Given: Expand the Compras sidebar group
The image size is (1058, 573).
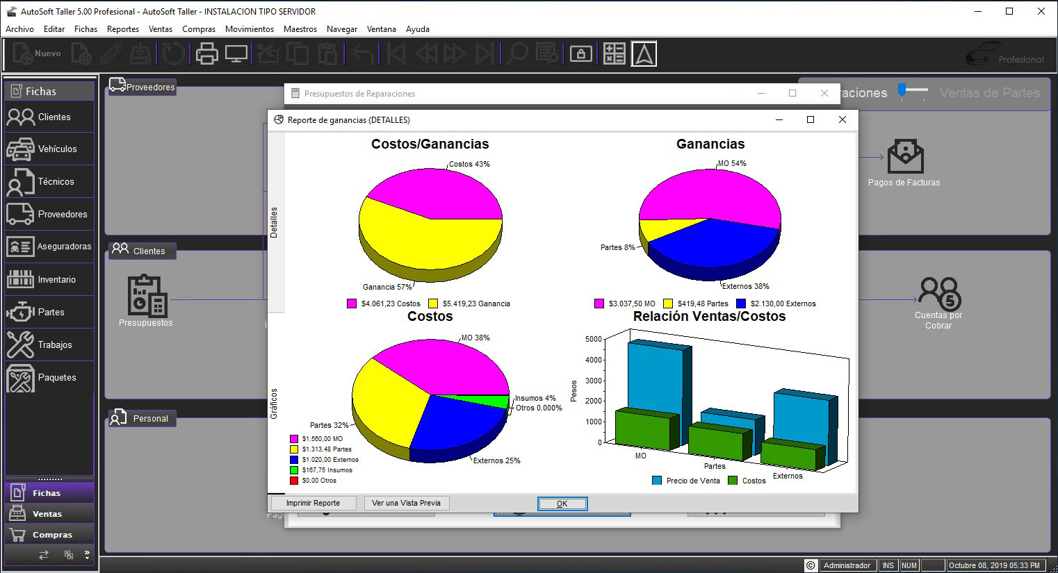Looking at the screenshot, I should [x=49, y=535].
